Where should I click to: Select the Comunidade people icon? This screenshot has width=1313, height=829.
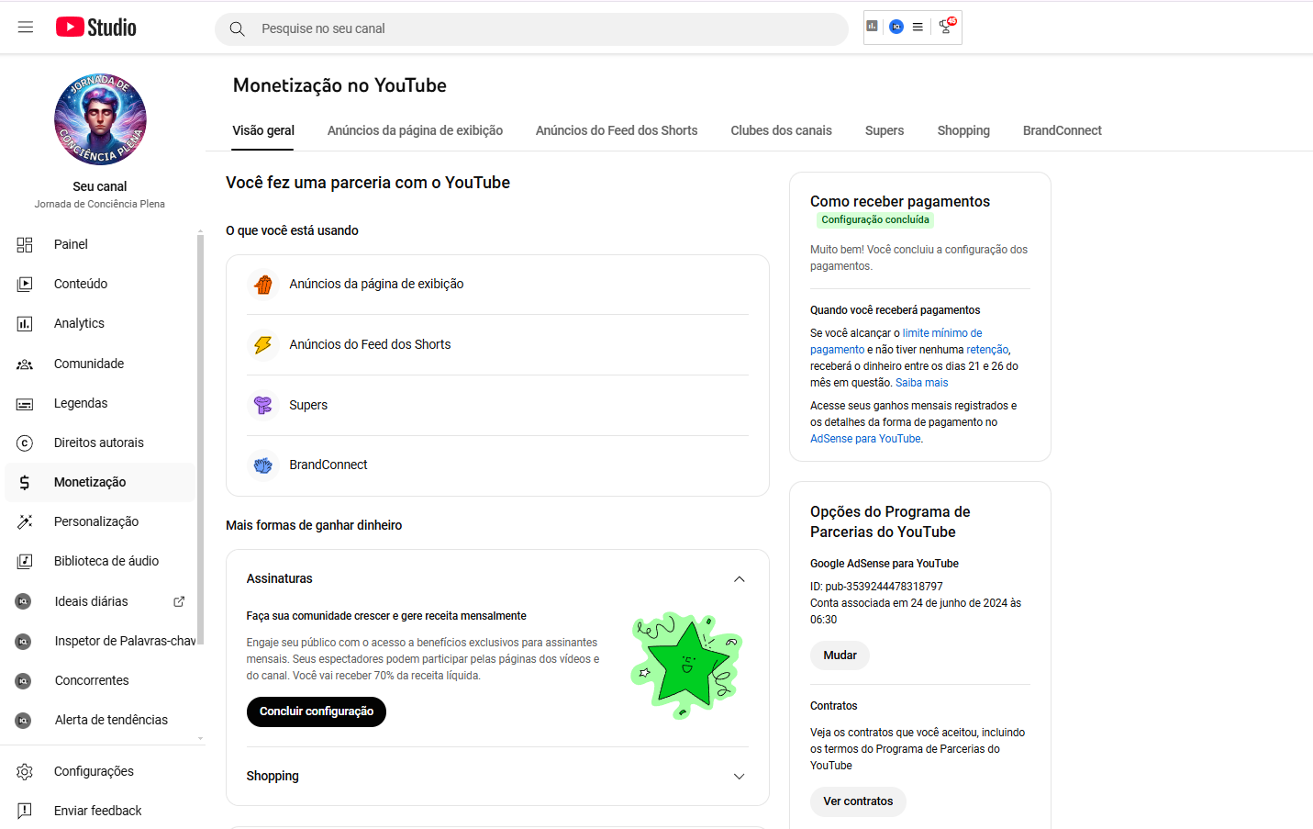pos(25,364)
